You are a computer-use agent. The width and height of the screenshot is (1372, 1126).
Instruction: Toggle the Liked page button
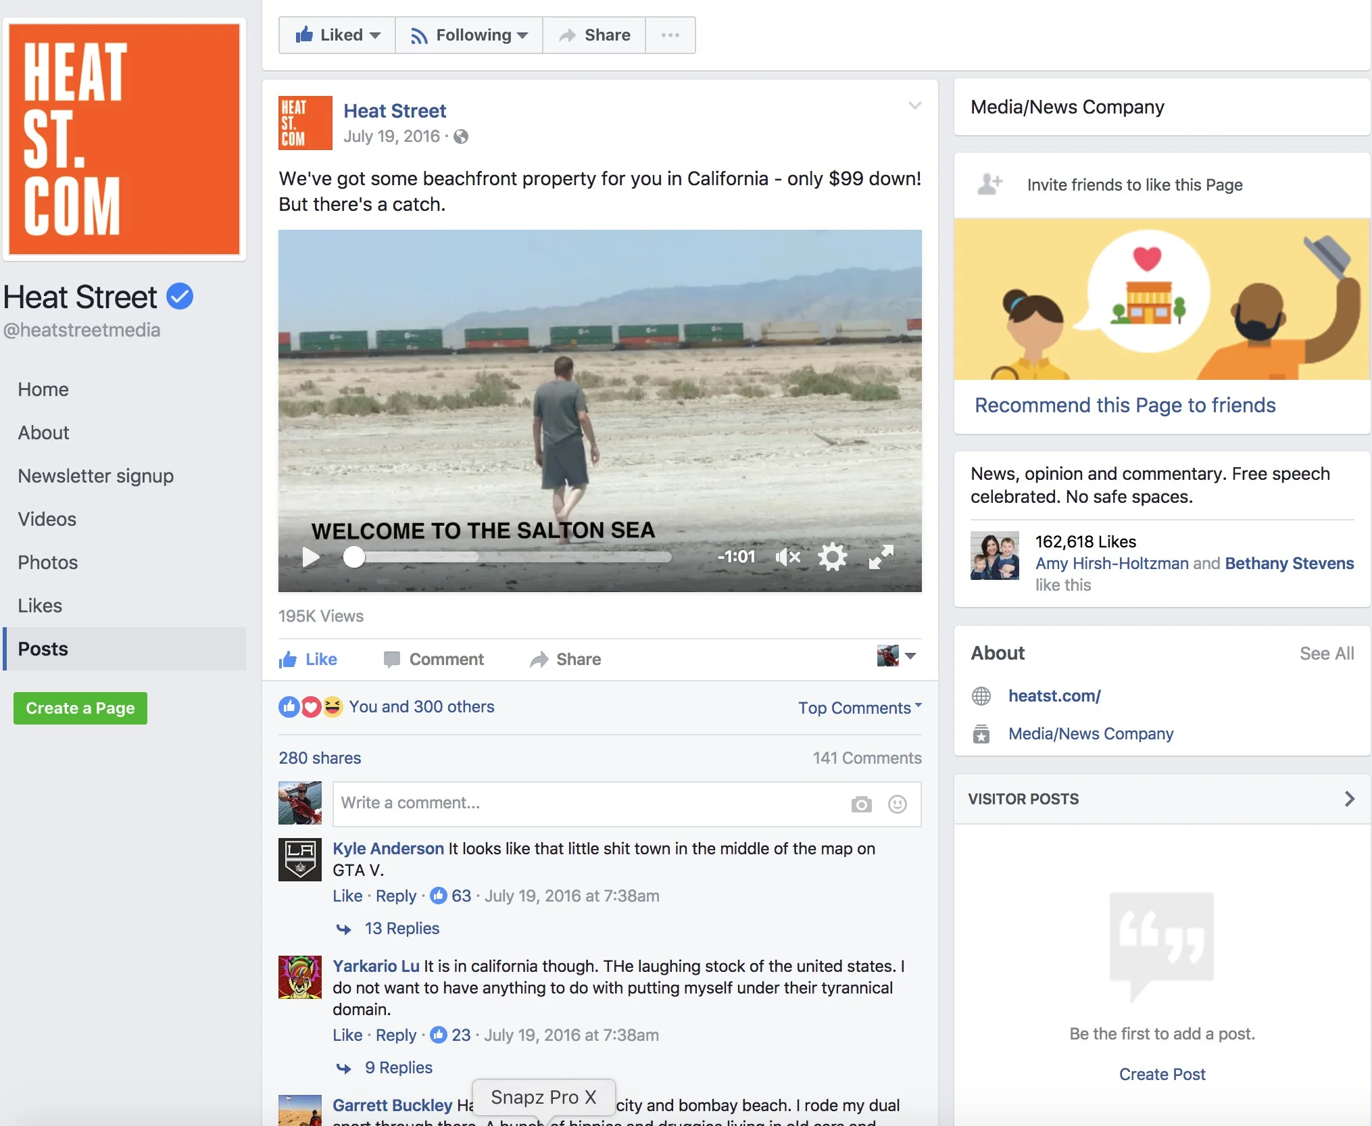tap(337, 35)
